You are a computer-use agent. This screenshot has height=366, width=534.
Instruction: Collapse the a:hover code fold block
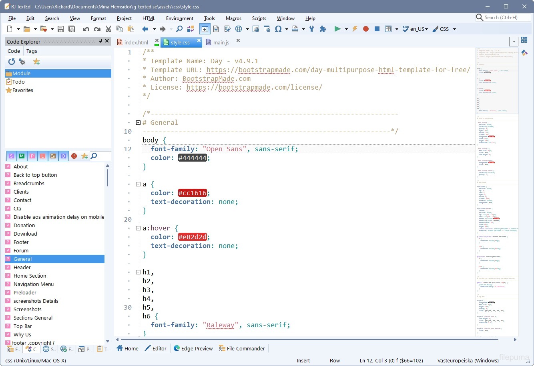pos(138,228)
